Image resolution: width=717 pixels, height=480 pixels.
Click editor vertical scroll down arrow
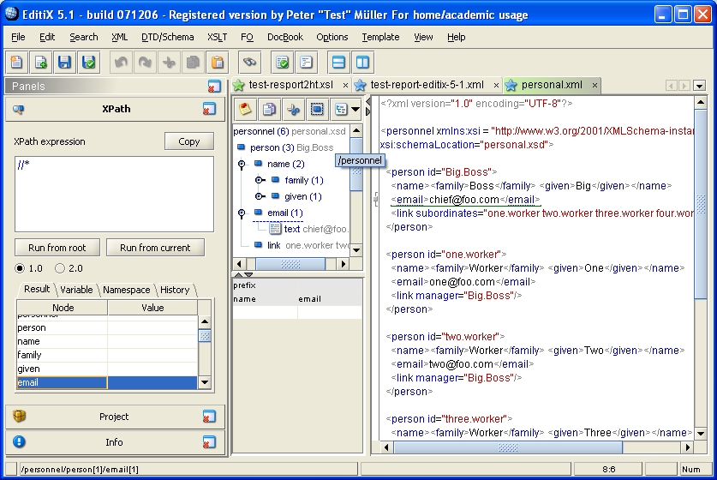[x=700, y=433]
